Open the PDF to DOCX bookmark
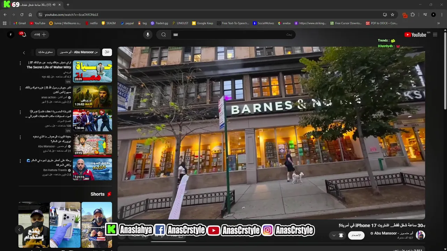The height and width of the screenshot is (251, 447). pyautogui.click(x=382, y=23)
